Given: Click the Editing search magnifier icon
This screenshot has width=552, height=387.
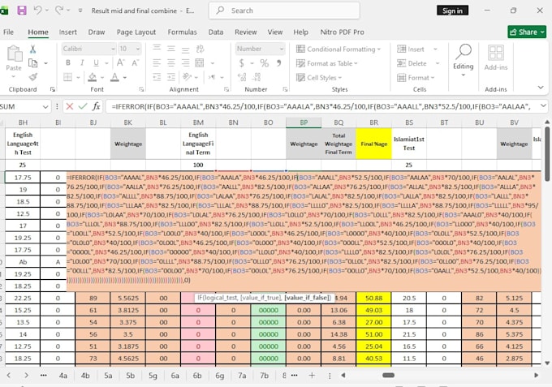Looking at the screenshot, I should point(464,52).
